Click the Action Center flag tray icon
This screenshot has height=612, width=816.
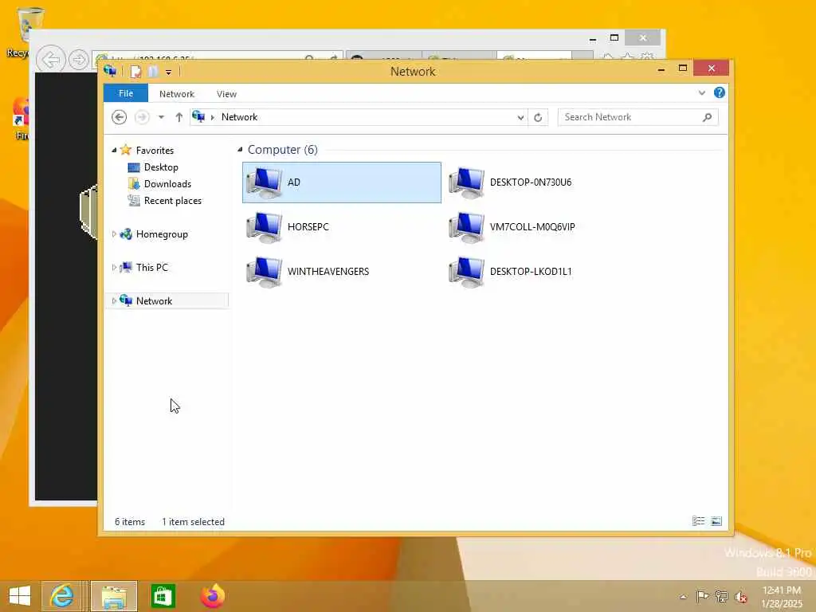coord(702,596)
